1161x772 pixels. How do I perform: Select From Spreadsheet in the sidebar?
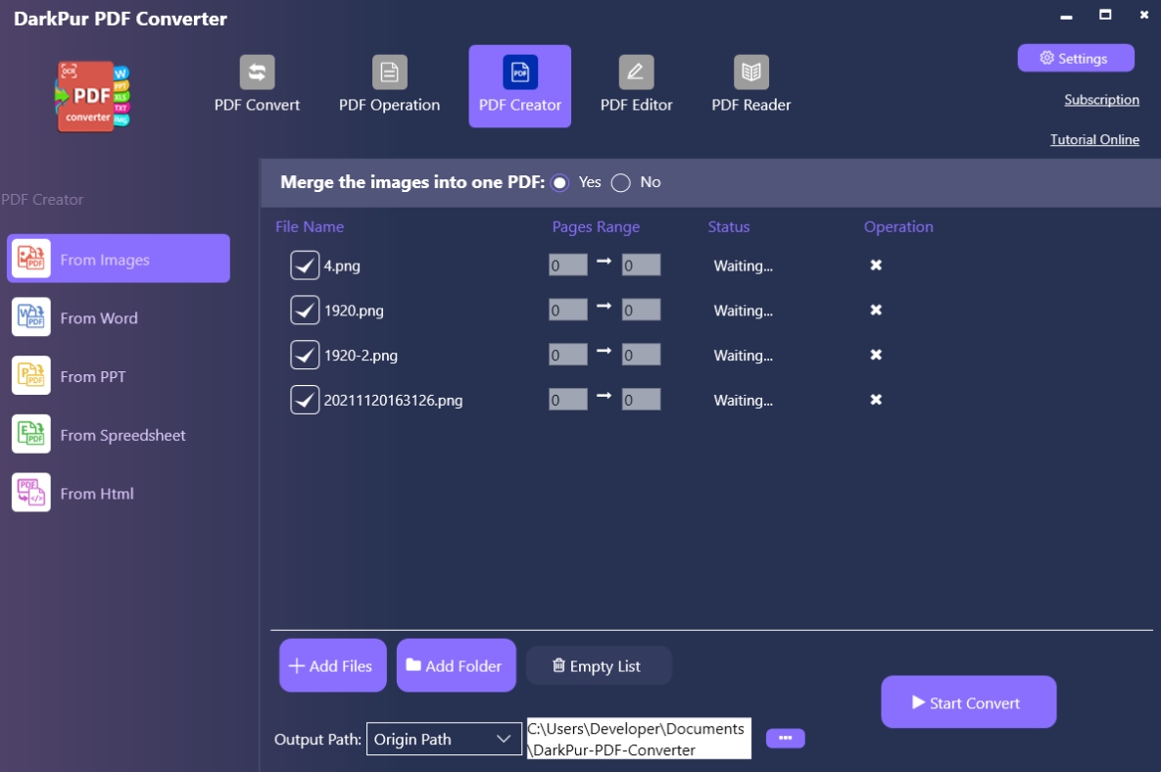[121, 435]
